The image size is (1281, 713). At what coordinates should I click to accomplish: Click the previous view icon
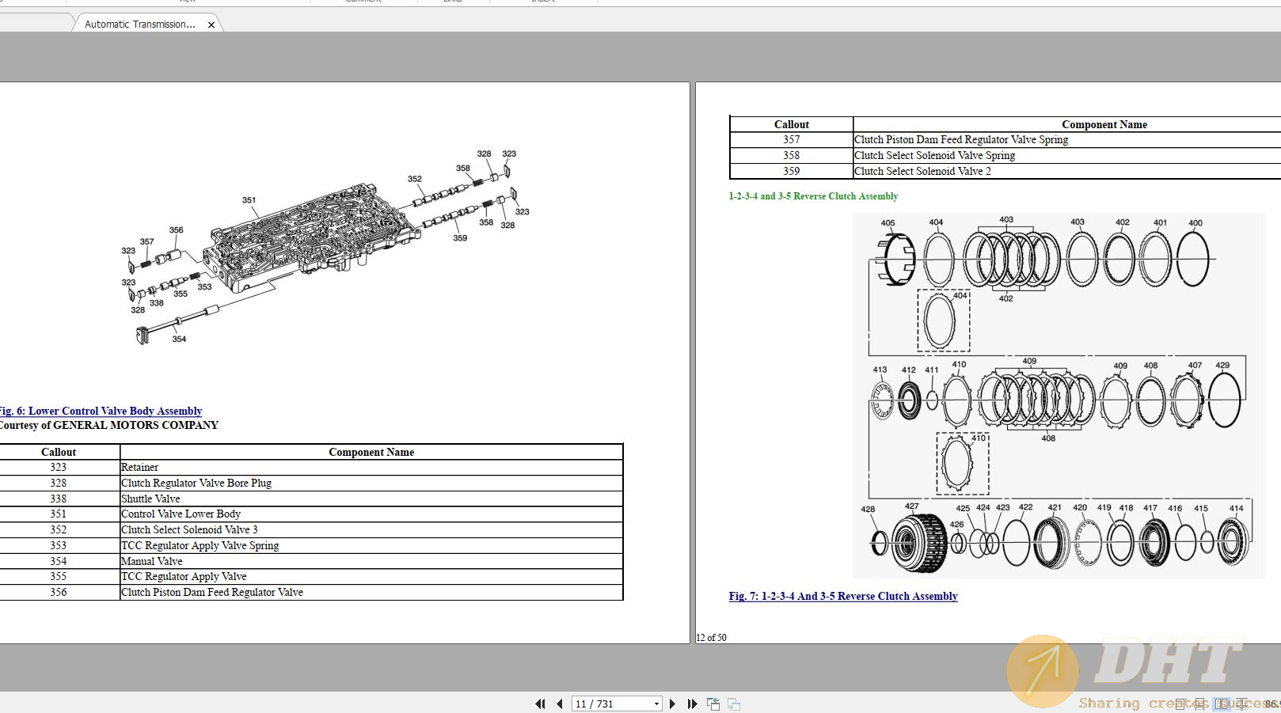(x=713, y=704)
